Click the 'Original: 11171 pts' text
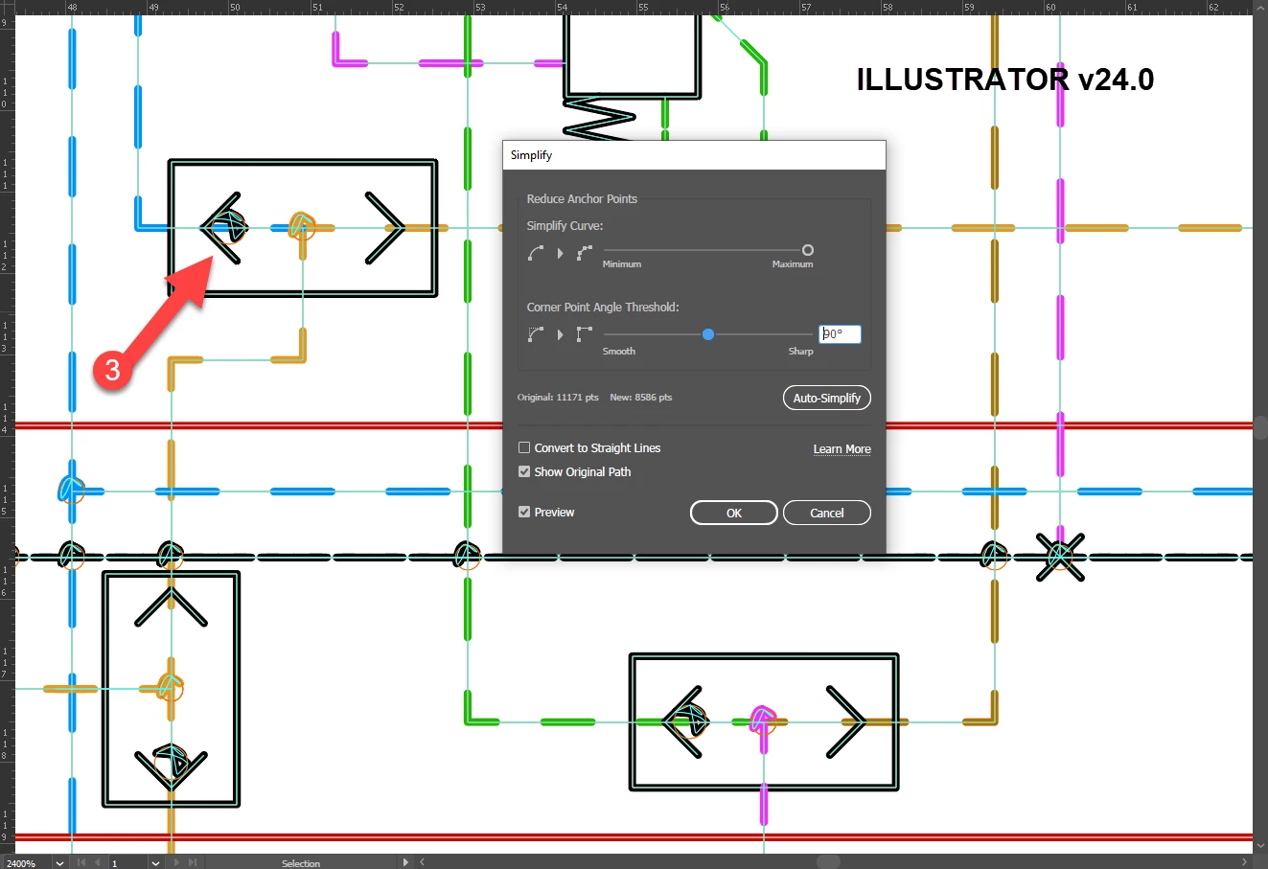This screenshot has height=869, width=1268. tap(558, 397)
